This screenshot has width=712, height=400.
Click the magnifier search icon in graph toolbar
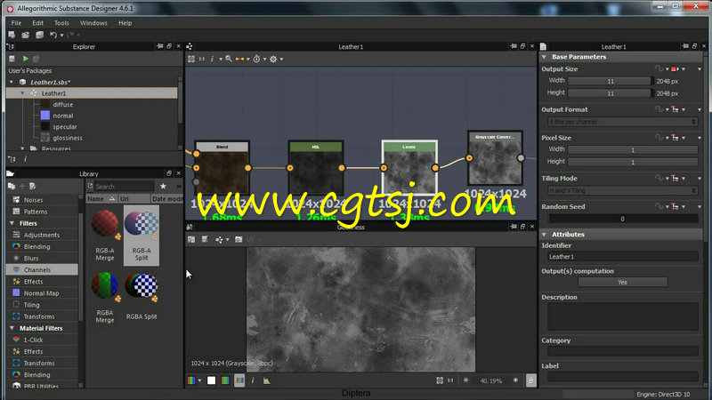click(229, 59)
